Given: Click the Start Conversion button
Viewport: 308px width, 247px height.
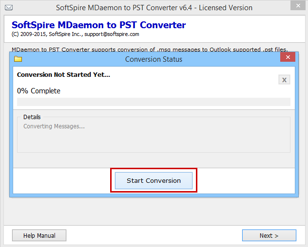Looking at the screenshot, I should pos(154,180).
